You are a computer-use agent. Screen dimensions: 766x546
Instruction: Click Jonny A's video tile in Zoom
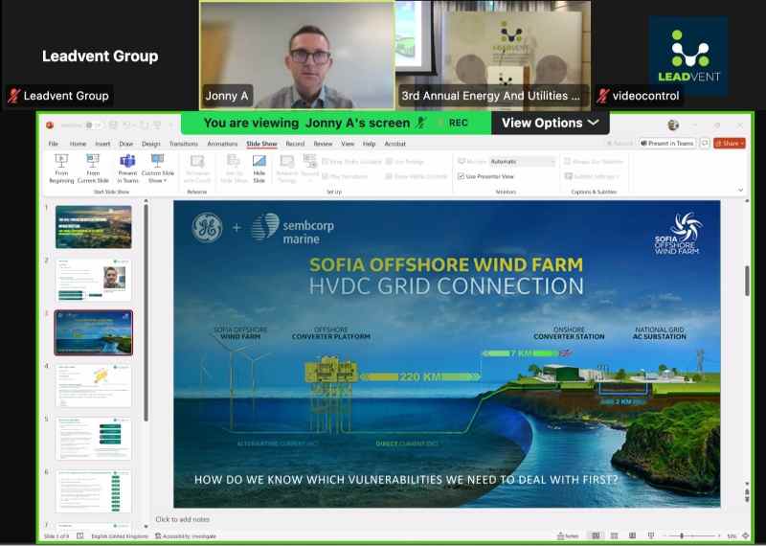(x=297, y=56)
